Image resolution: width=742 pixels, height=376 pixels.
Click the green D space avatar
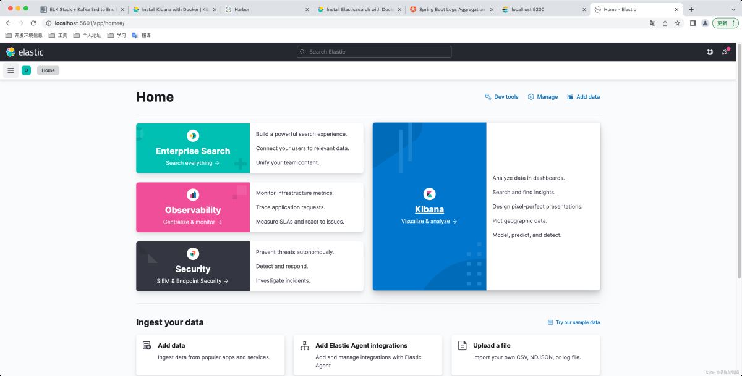(x=26, y=70)
